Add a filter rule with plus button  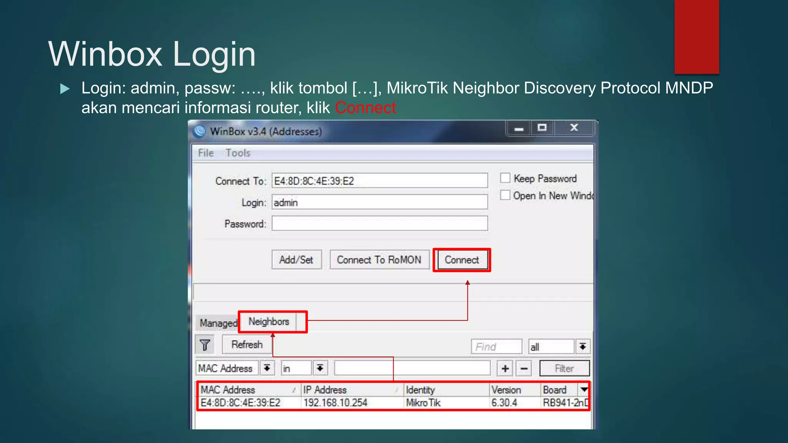(505, 368)
